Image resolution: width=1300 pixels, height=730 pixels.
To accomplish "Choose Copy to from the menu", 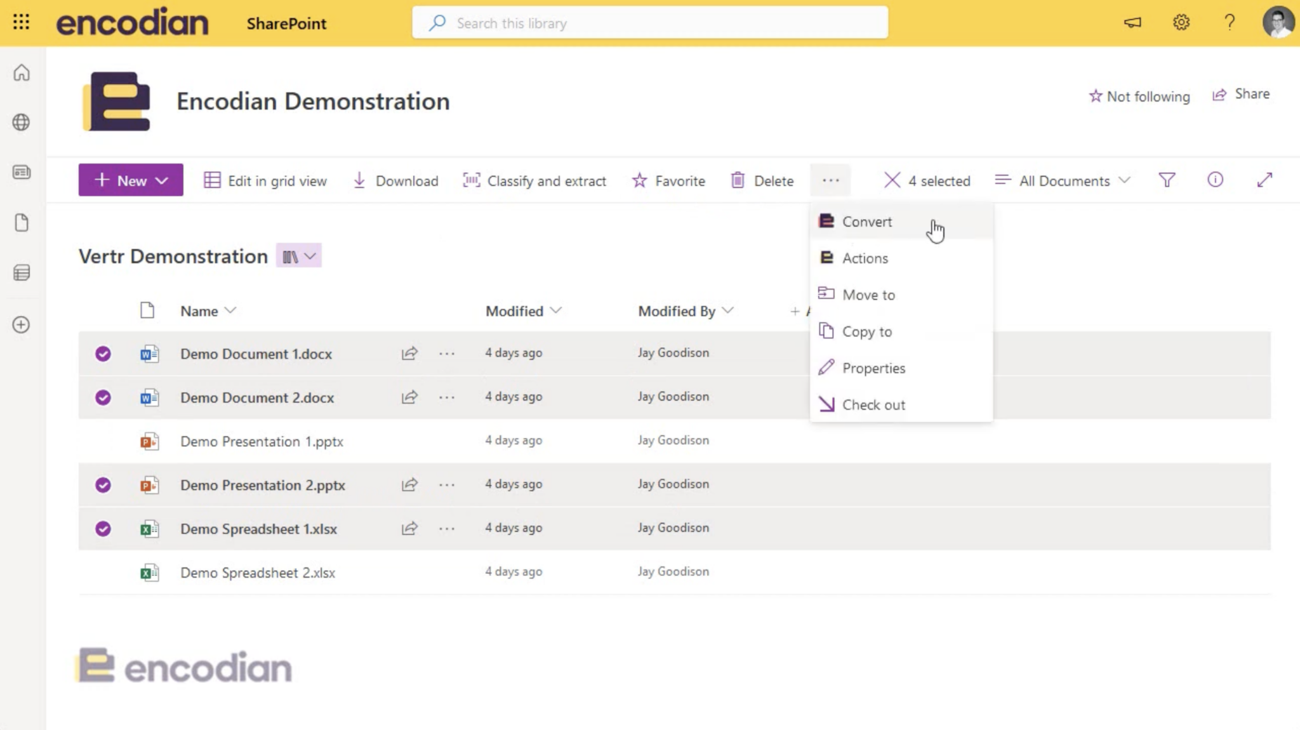I will click(x=901, y=331).
